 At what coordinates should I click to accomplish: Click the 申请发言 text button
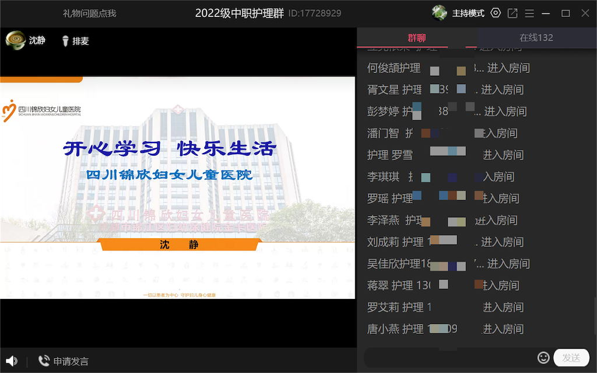pos(71,361)
